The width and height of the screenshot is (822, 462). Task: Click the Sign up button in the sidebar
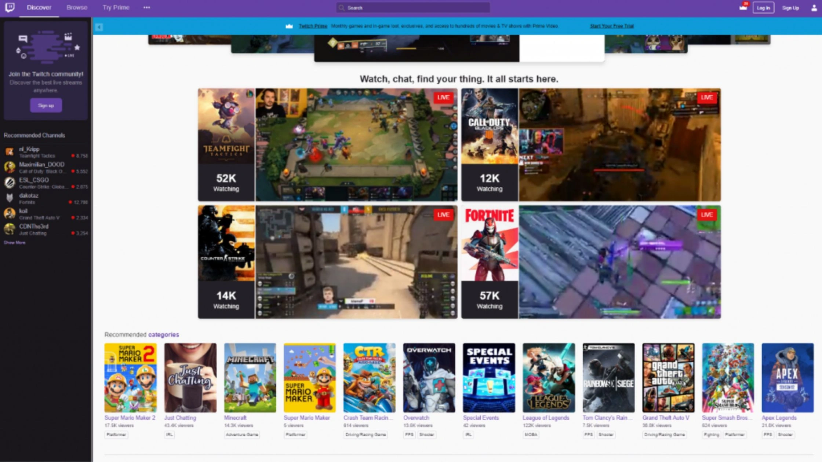46,105
